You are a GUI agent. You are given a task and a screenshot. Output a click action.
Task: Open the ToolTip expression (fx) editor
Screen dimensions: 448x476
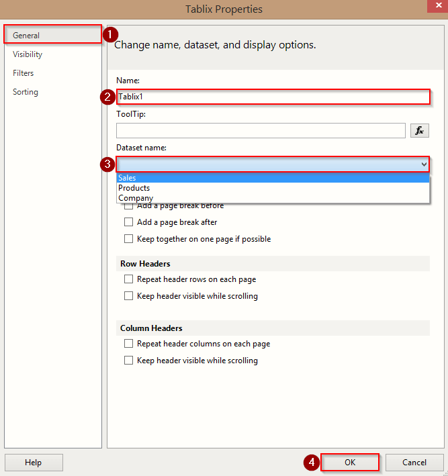pyautogui.click(x=419, y=130)
